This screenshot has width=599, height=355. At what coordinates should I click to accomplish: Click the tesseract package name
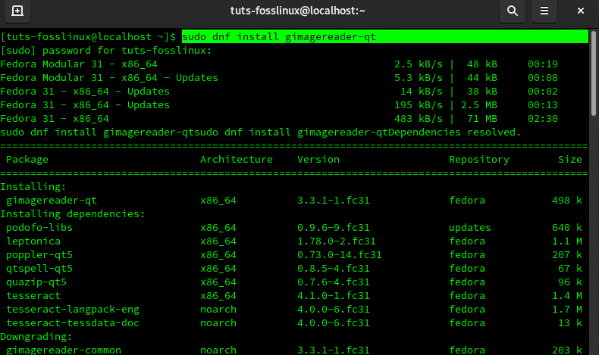click(33, 296)
